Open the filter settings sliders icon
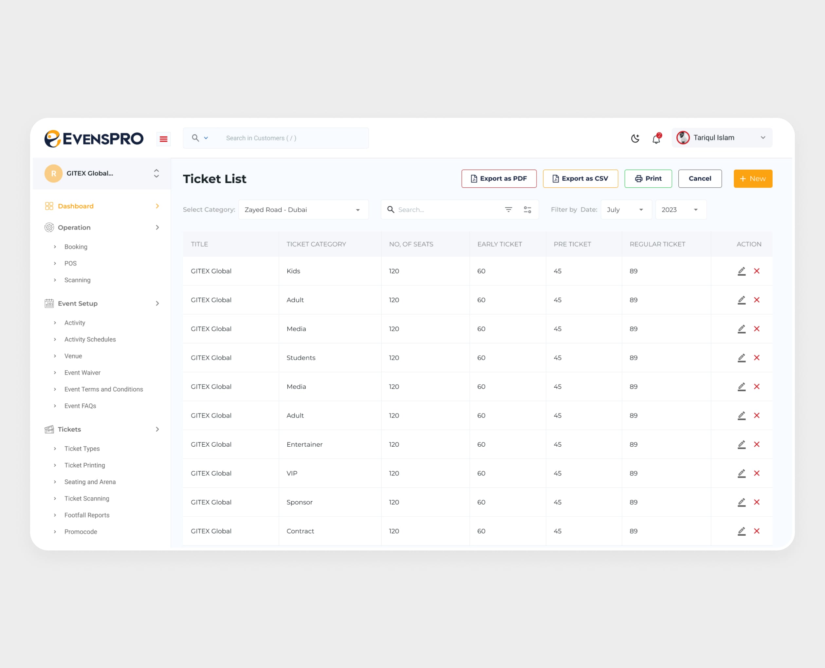 pos(527,210)
